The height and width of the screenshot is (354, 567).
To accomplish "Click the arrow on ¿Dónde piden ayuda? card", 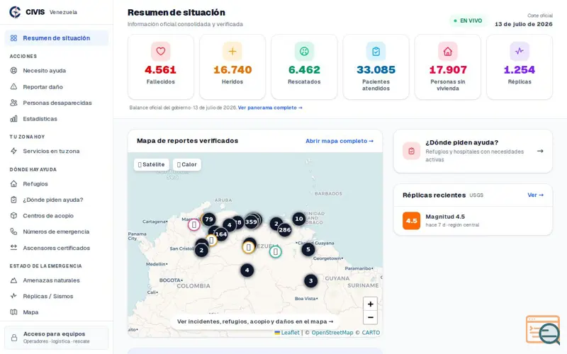I will pos(540,151).
